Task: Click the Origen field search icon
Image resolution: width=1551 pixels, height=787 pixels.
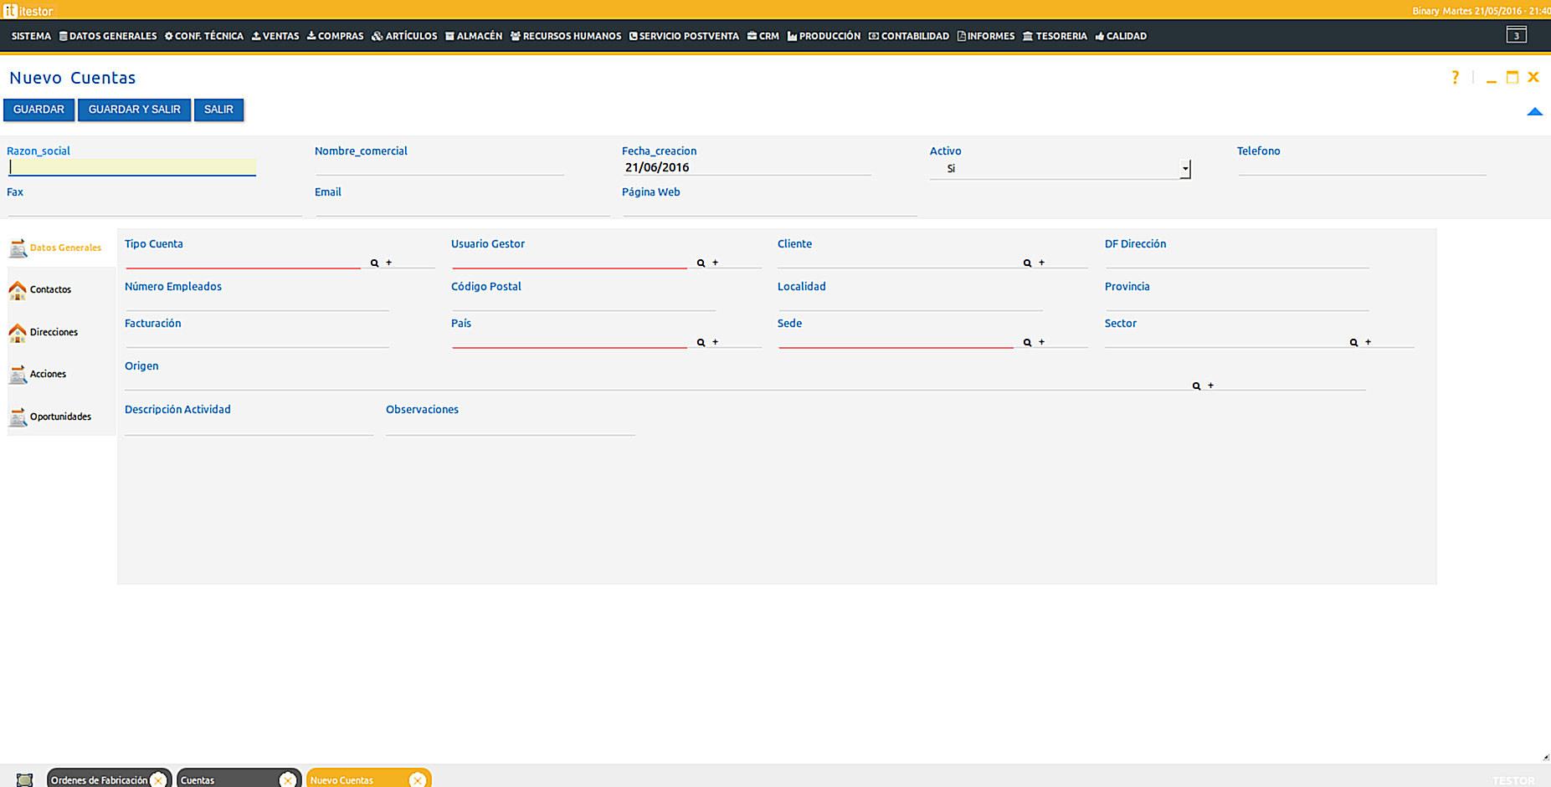Action: pos(1196,386)
